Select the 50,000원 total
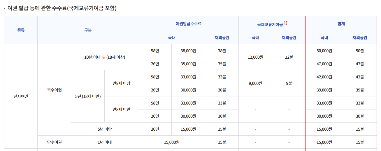 [x=324, y=51]
